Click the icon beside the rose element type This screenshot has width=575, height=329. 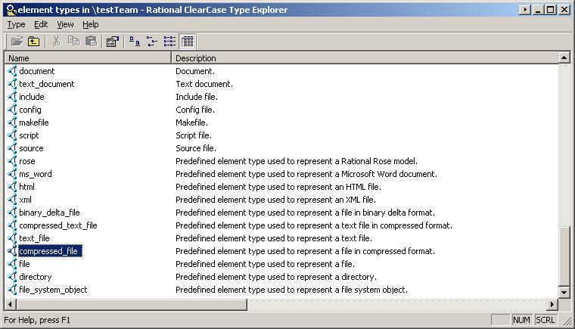pyautogui.click(x=12, y=161)
